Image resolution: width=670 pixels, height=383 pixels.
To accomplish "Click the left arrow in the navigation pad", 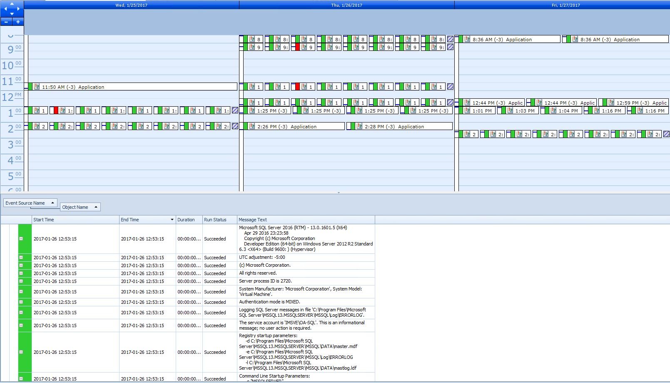I will coord(5,9).
